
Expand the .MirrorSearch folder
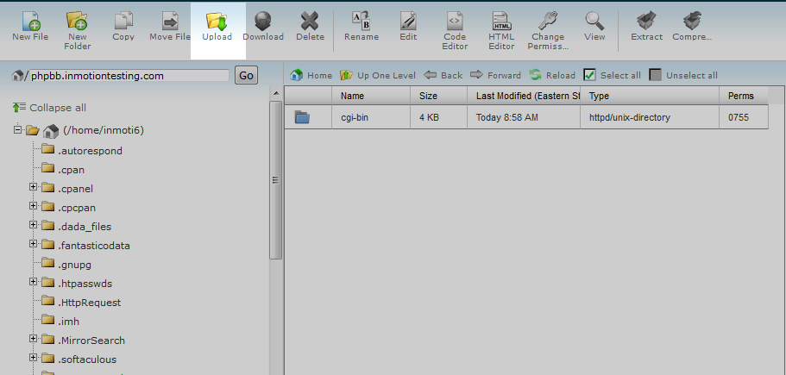pos(33,339)
